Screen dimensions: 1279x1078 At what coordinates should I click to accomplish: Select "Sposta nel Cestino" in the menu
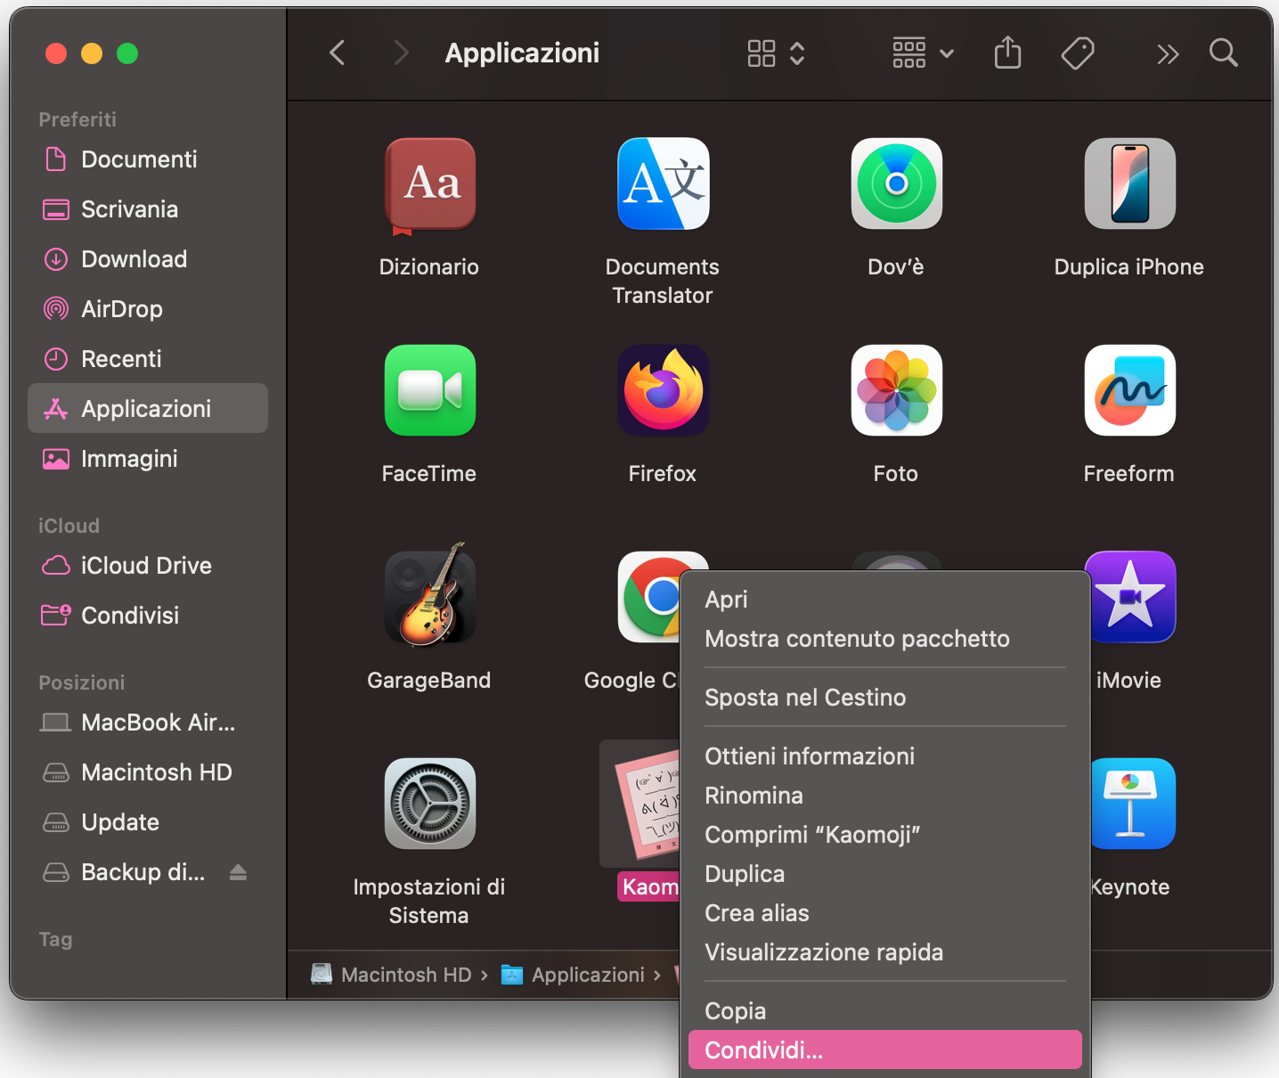point(805,697)
